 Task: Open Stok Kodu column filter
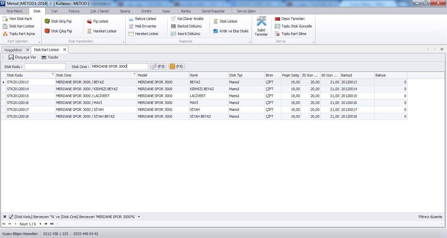click(x=53, y=75)
